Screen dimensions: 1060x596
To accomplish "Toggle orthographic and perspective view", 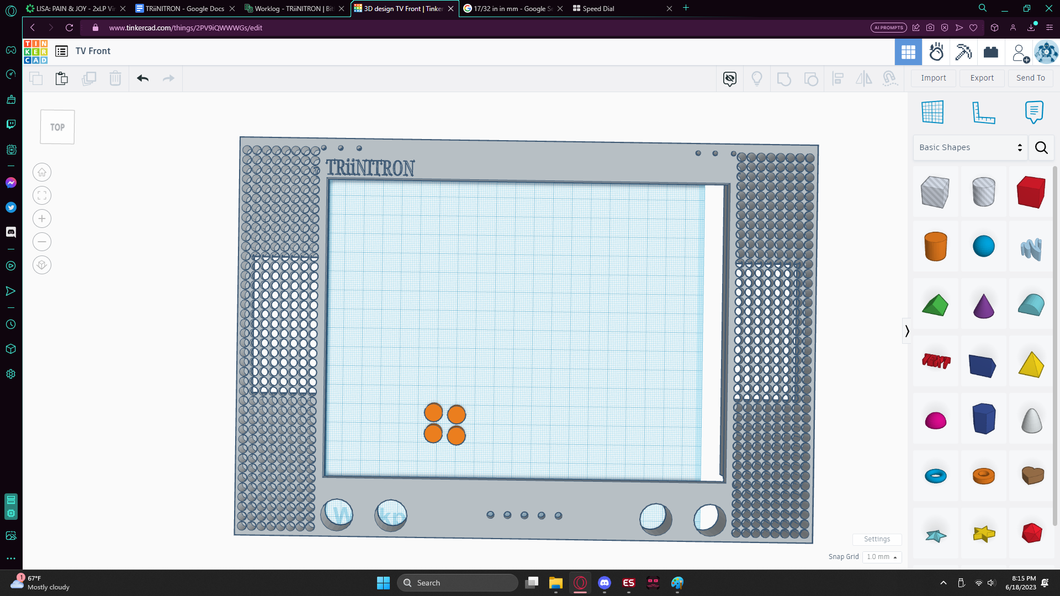I will (42, 265).
